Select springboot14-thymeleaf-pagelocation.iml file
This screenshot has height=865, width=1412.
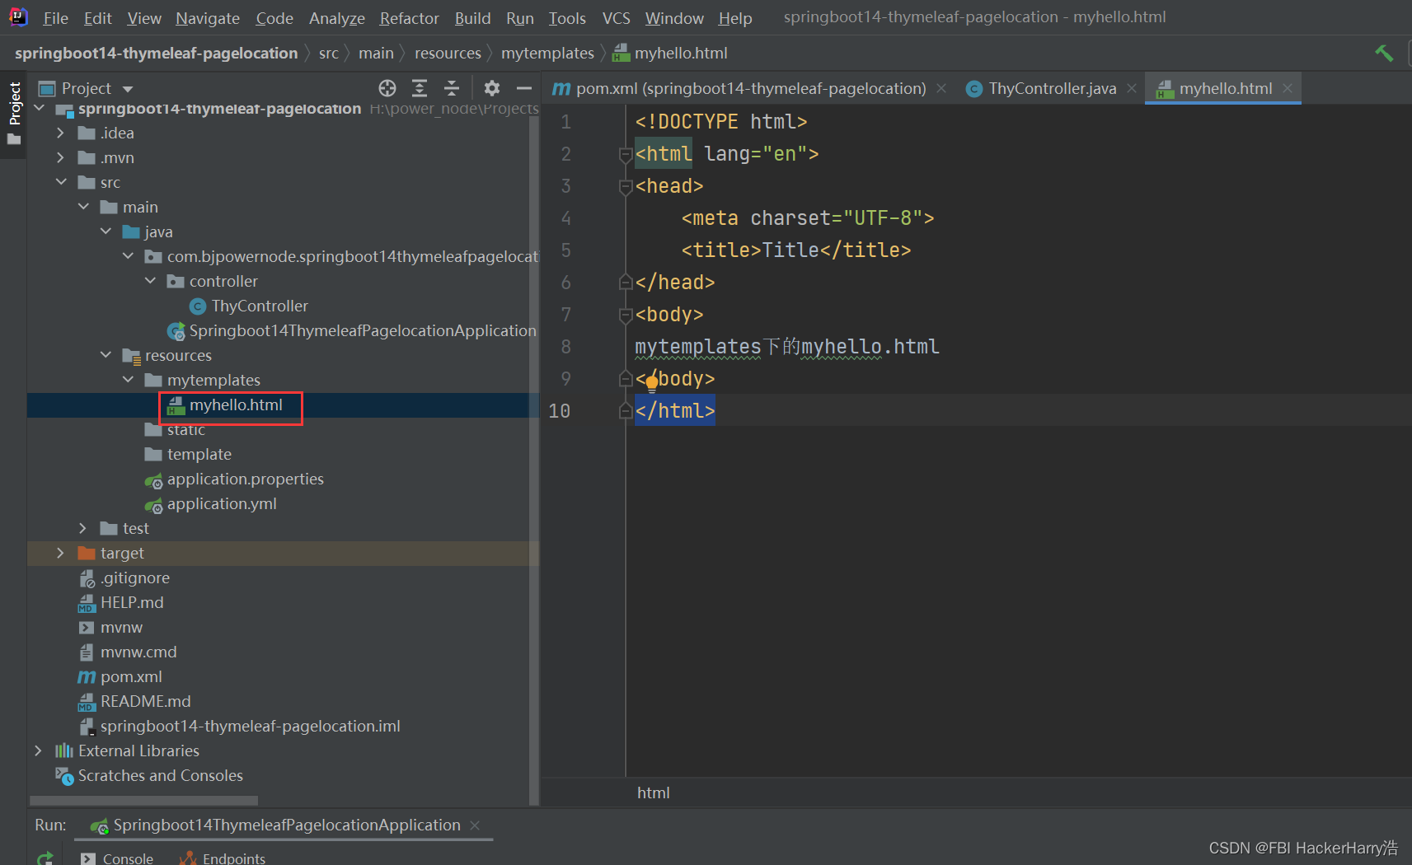tap(250, 726)
